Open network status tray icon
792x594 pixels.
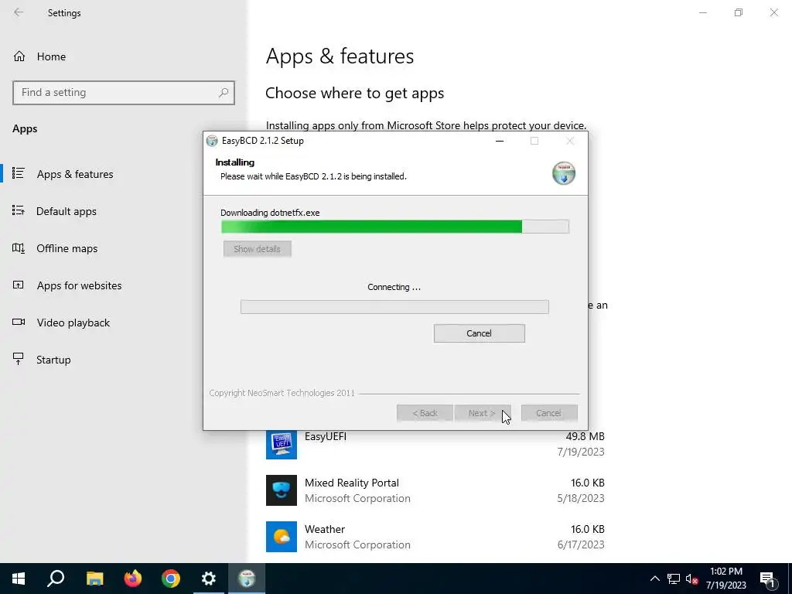point(674,579)
